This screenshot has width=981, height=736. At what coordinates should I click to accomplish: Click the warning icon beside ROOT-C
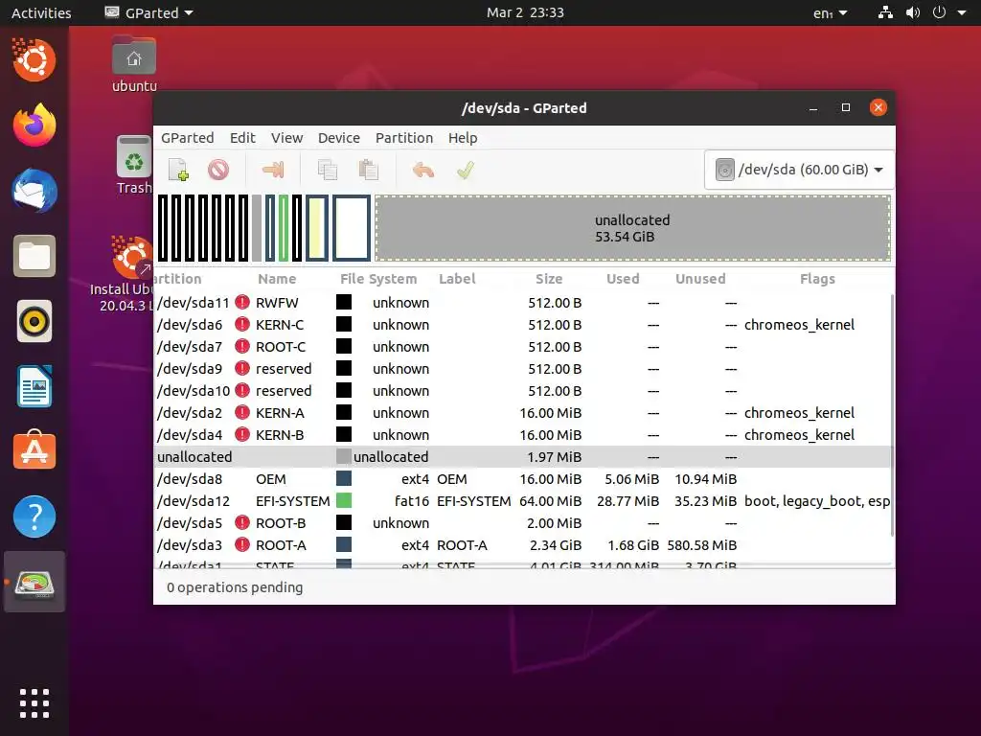[242, 346]
